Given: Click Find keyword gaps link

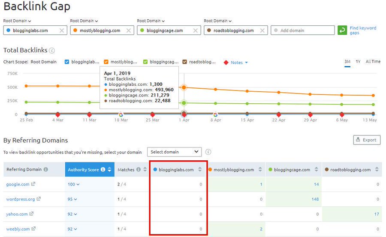Looking at the screenshot, I should click(363, 30).
